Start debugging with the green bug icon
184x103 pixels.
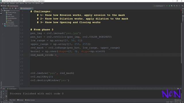click(169, 6)
